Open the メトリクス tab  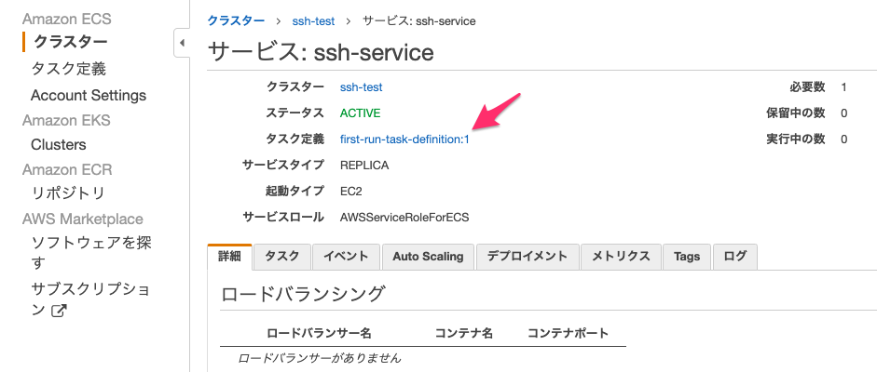[621, 257]
